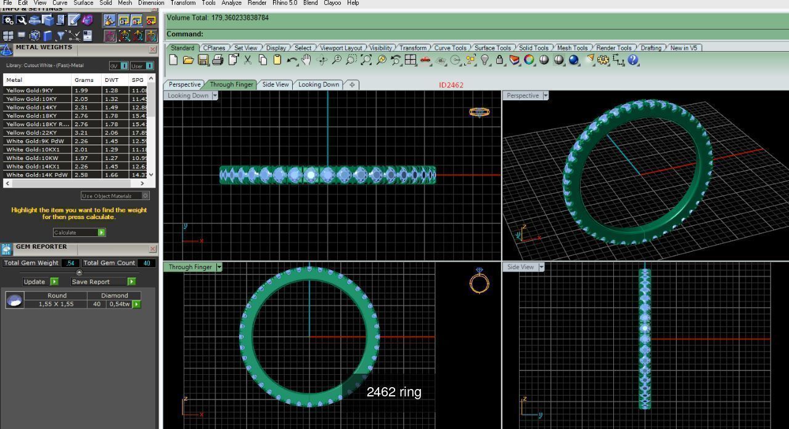Click the padlock lock objects icon
The height and width of the screenshot is (429, 789).
(500, 60)
